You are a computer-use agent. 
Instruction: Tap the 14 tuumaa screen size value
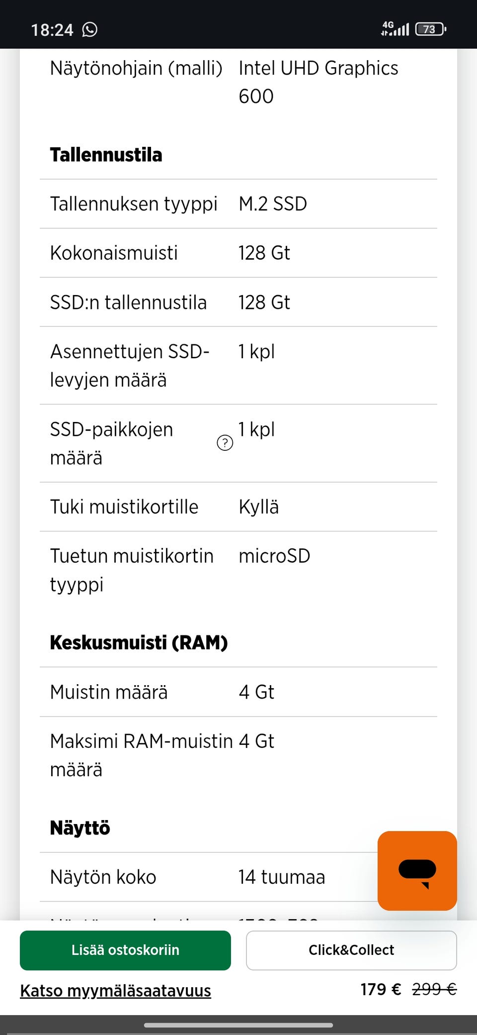[x=281, y=877]
